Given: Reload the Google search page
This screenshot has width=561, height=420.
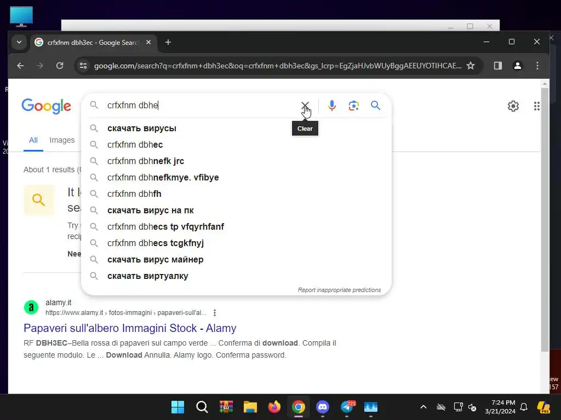Looking at the screenshot, I should click(60, 66).
